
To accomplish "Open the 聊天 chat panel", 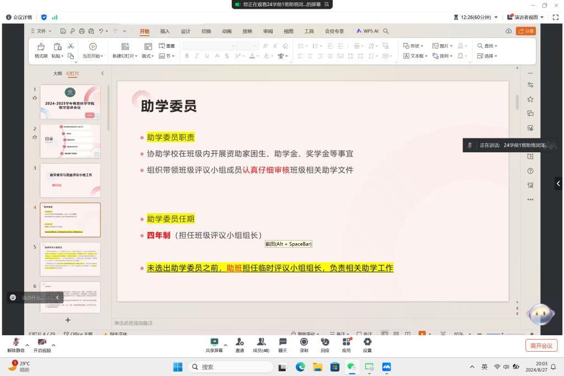I will click(x=283, y=344).
